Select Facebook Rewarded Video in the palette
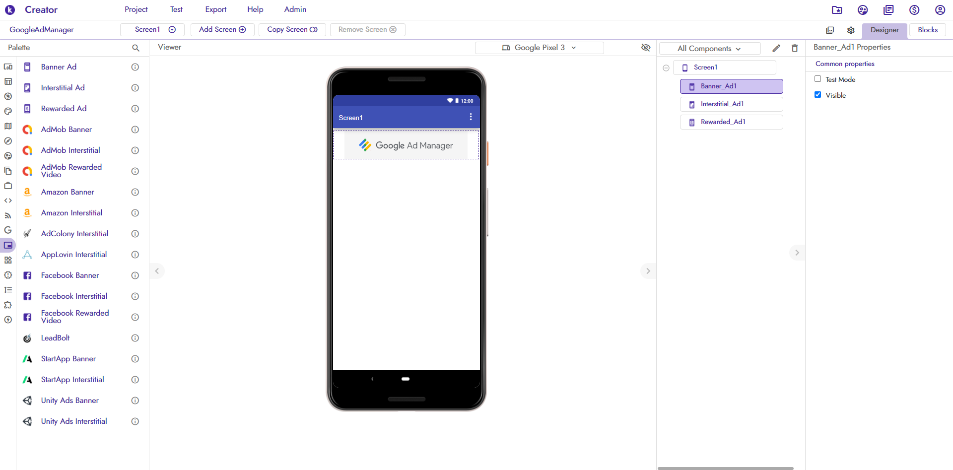Image resolution: width=953 pixels, height=470 pixels. [75, 317]
